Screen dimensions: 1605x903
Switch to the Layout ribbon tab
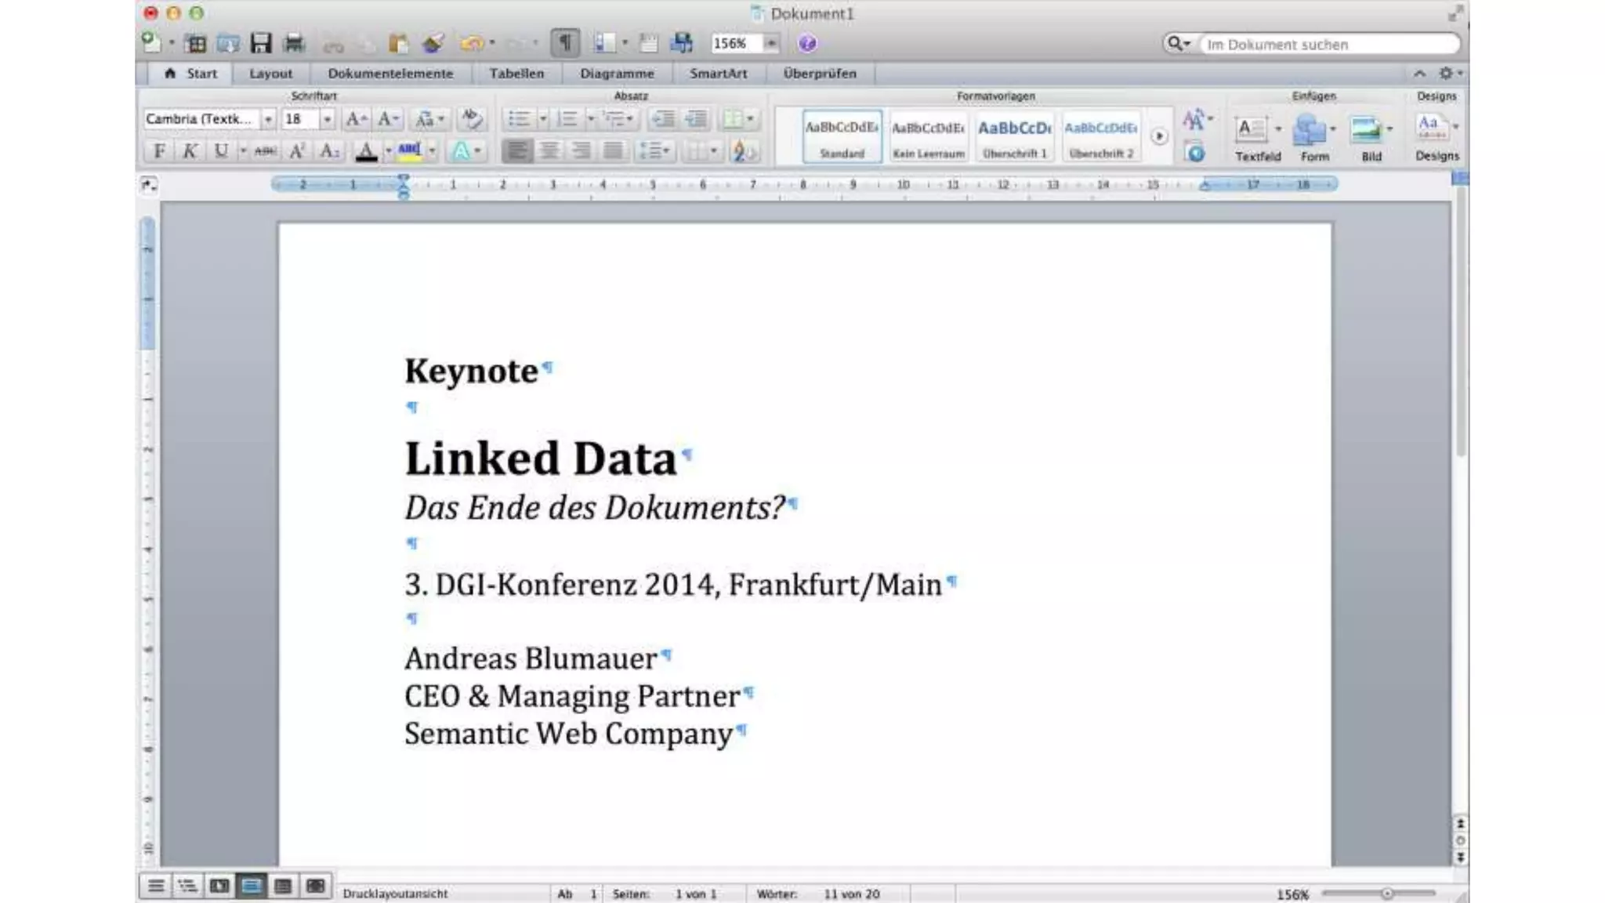point(270,73)
